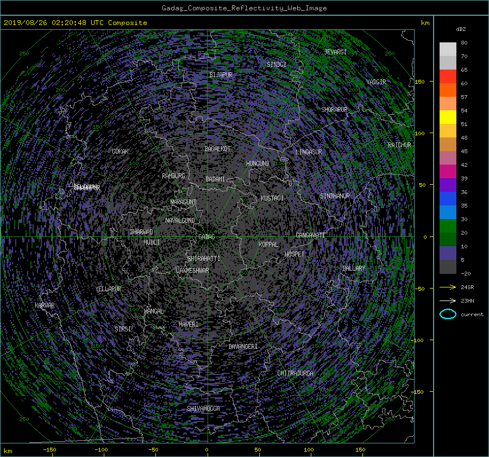The height and width of the screenshot is (457, 489).
Task: Click the cyan ellipse 'current' legend icon
Action: (448, 314)
